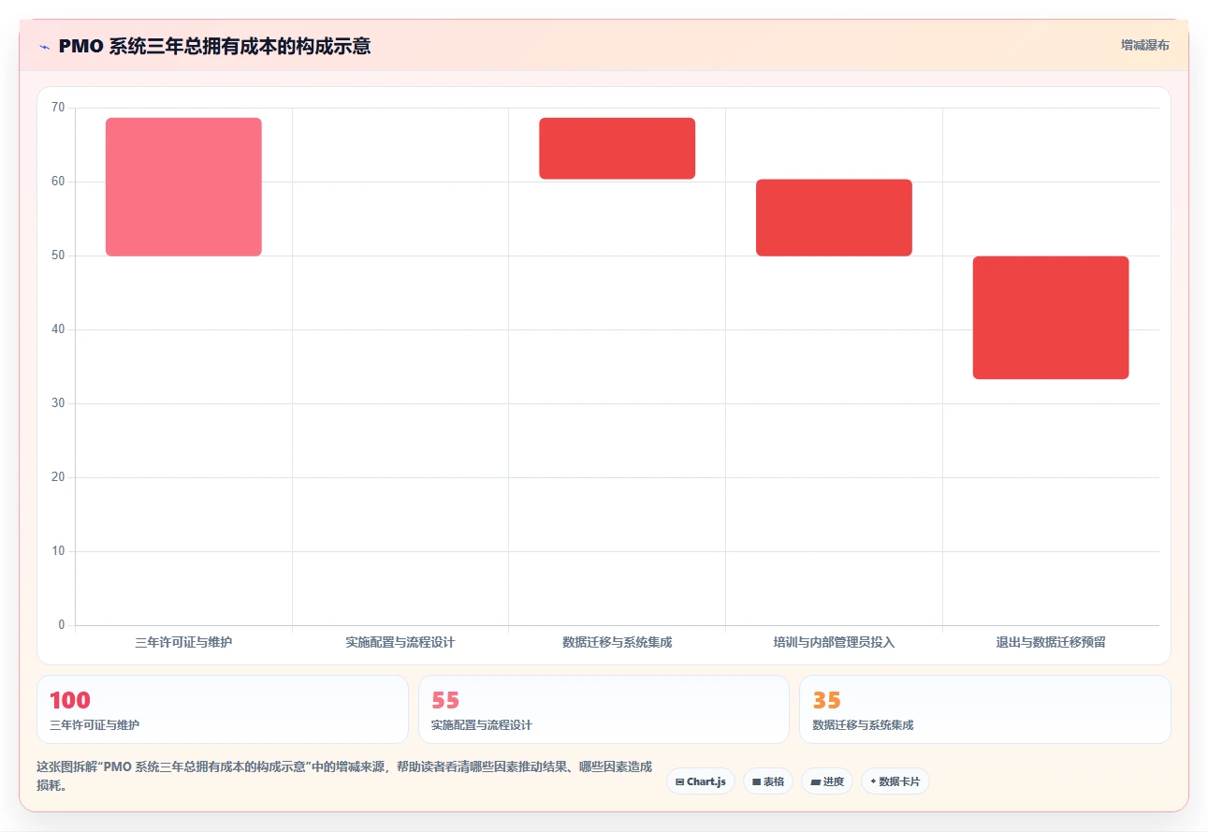
Task: Click the y-axis value 60
Action: pos(58,182)
